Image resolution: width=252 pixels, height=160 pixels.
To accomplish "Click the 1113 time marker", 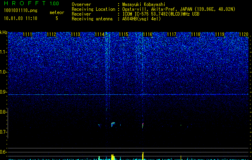I will tap(76, 34).
